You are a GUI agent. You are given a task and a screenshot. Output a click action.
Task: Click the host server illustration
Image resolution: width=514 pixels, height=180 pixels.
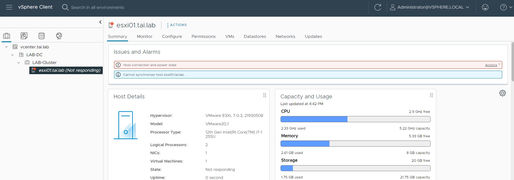126,125
